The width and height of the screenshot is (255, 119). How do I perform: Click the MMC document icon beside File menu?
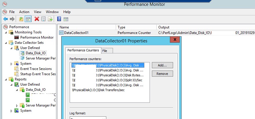5,12
